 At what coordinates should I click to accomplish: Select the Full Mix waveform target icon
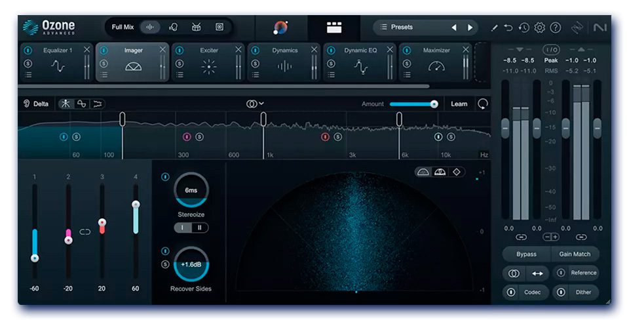tap(150, 27)
